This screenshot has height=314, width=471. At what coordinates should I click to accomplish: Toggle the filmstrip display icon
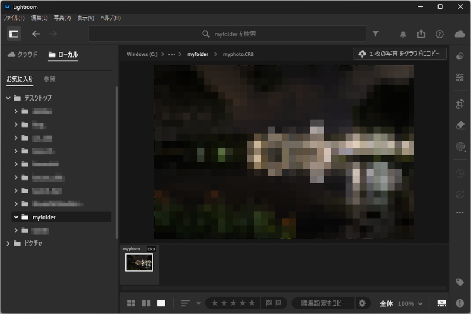coord(442,303)
